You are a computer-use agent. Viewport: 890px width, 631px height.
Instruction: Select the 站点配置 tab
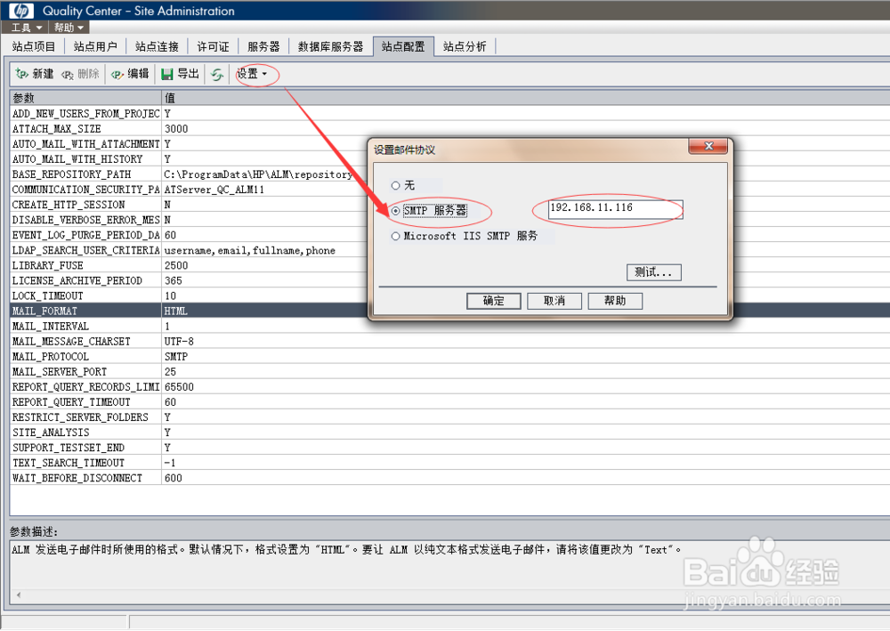click(403, 46)
